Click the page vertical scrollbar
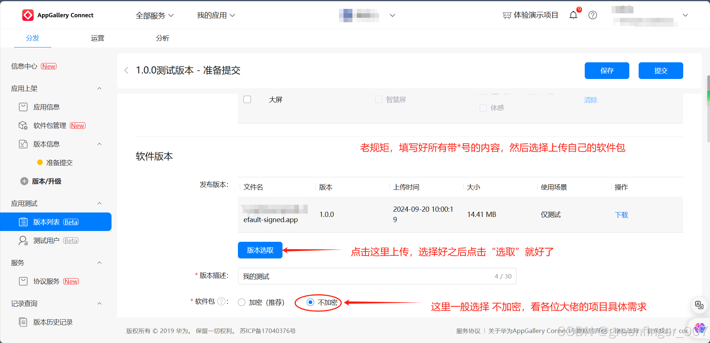Image resolution: width=710 pixels, height=343 pixels. [708, 108]
